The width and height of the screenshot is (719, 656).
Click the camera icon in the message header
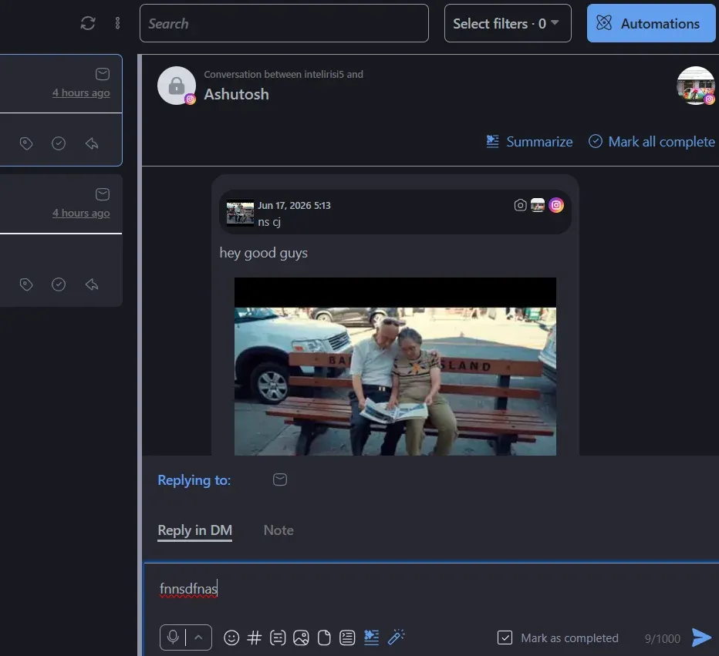(x=520, y=205)
